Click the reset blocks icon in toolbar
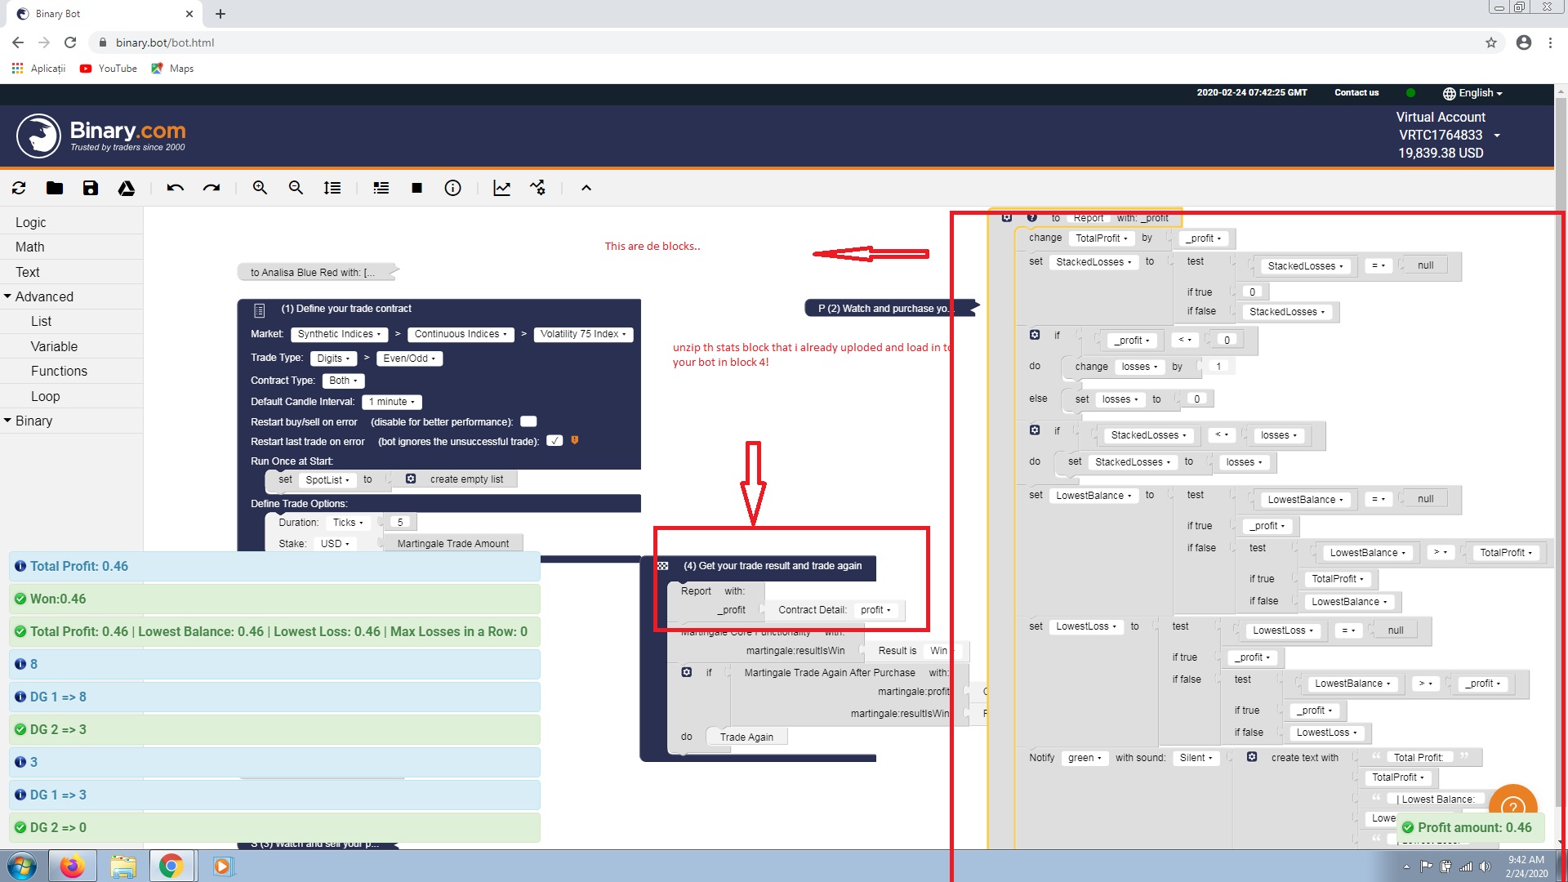The image size is (1568, 882). point(19,188)
